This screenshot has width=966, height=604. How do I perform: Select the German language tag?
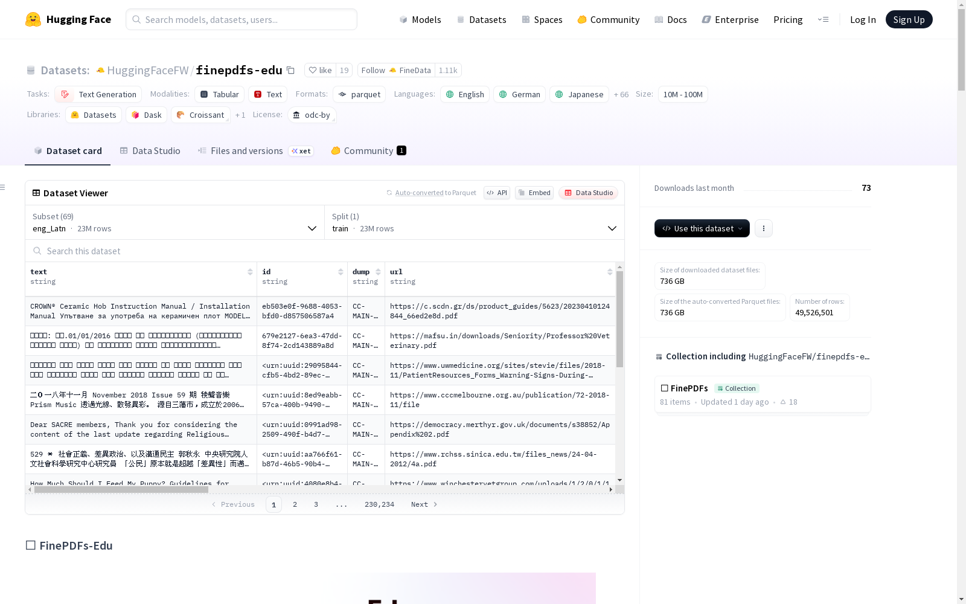click(520, 94)
